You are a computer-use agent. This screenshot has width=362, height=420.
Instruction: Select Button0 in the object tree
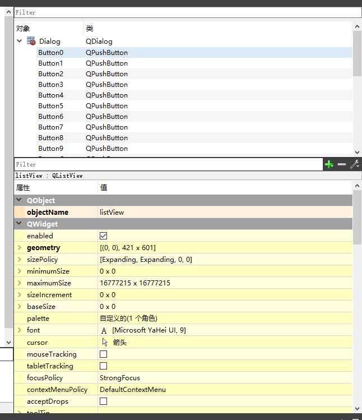click(50, 53)
